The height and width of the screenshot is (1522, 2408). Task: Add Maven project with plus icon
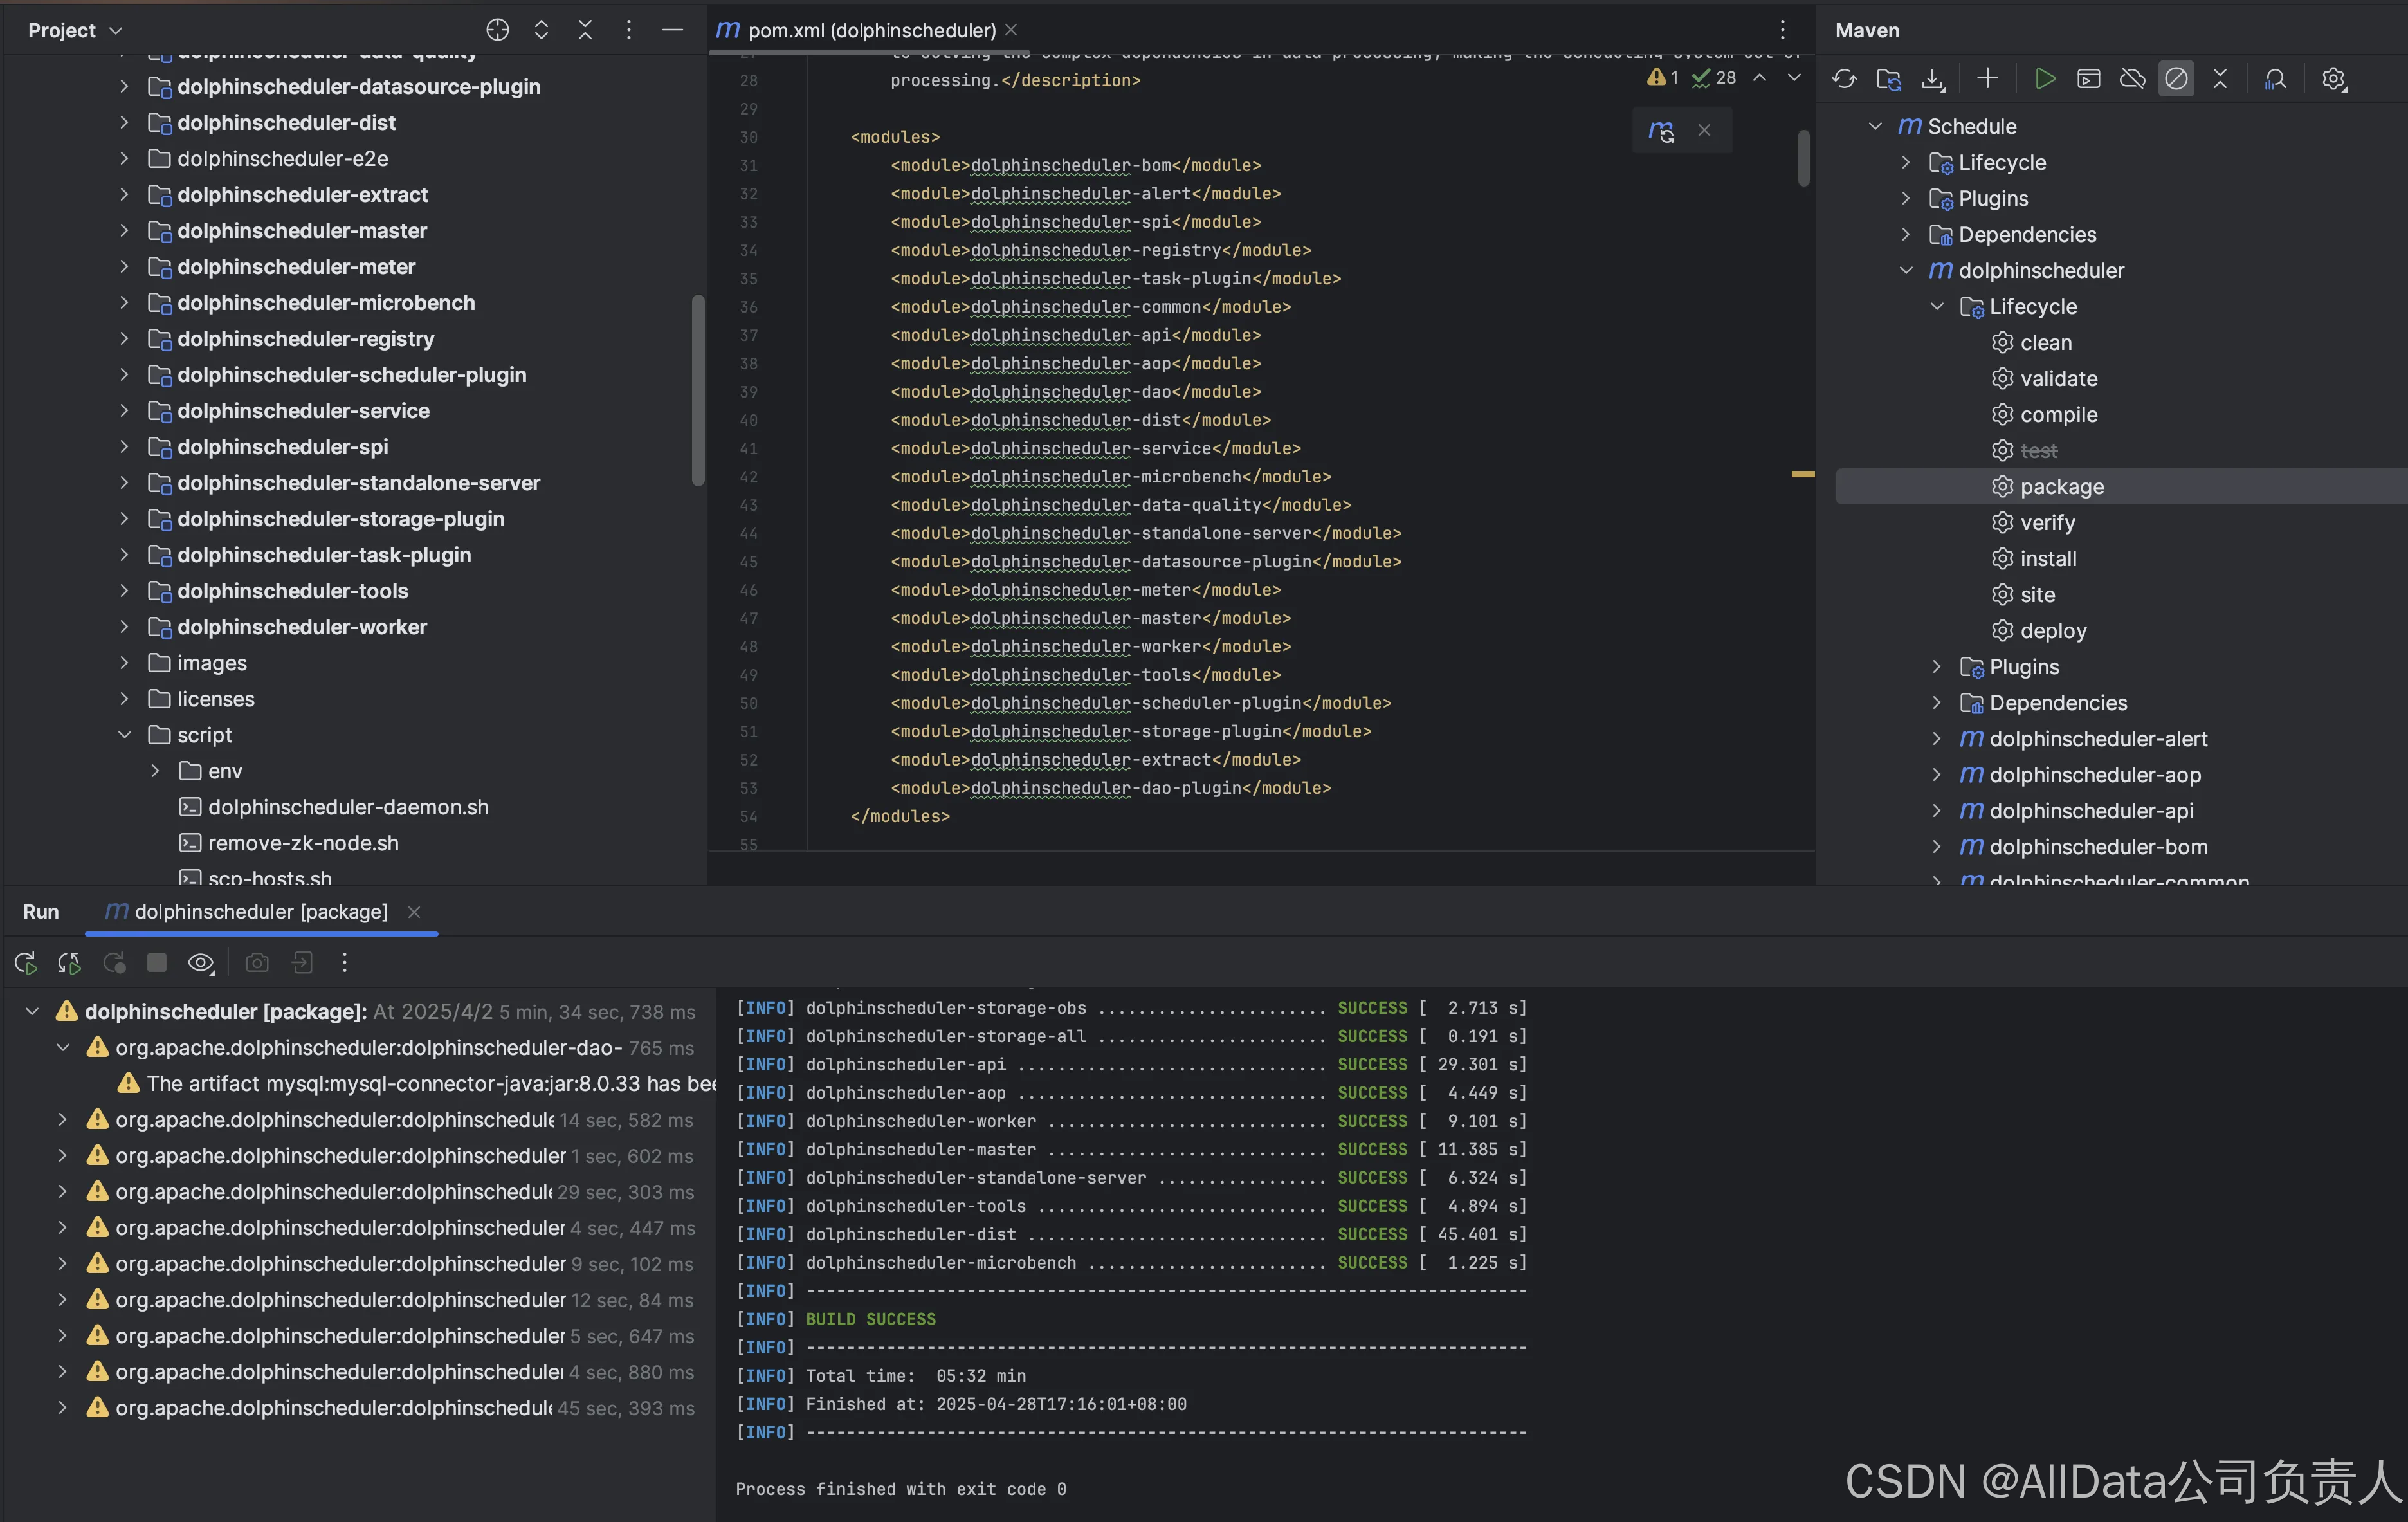1988,78
